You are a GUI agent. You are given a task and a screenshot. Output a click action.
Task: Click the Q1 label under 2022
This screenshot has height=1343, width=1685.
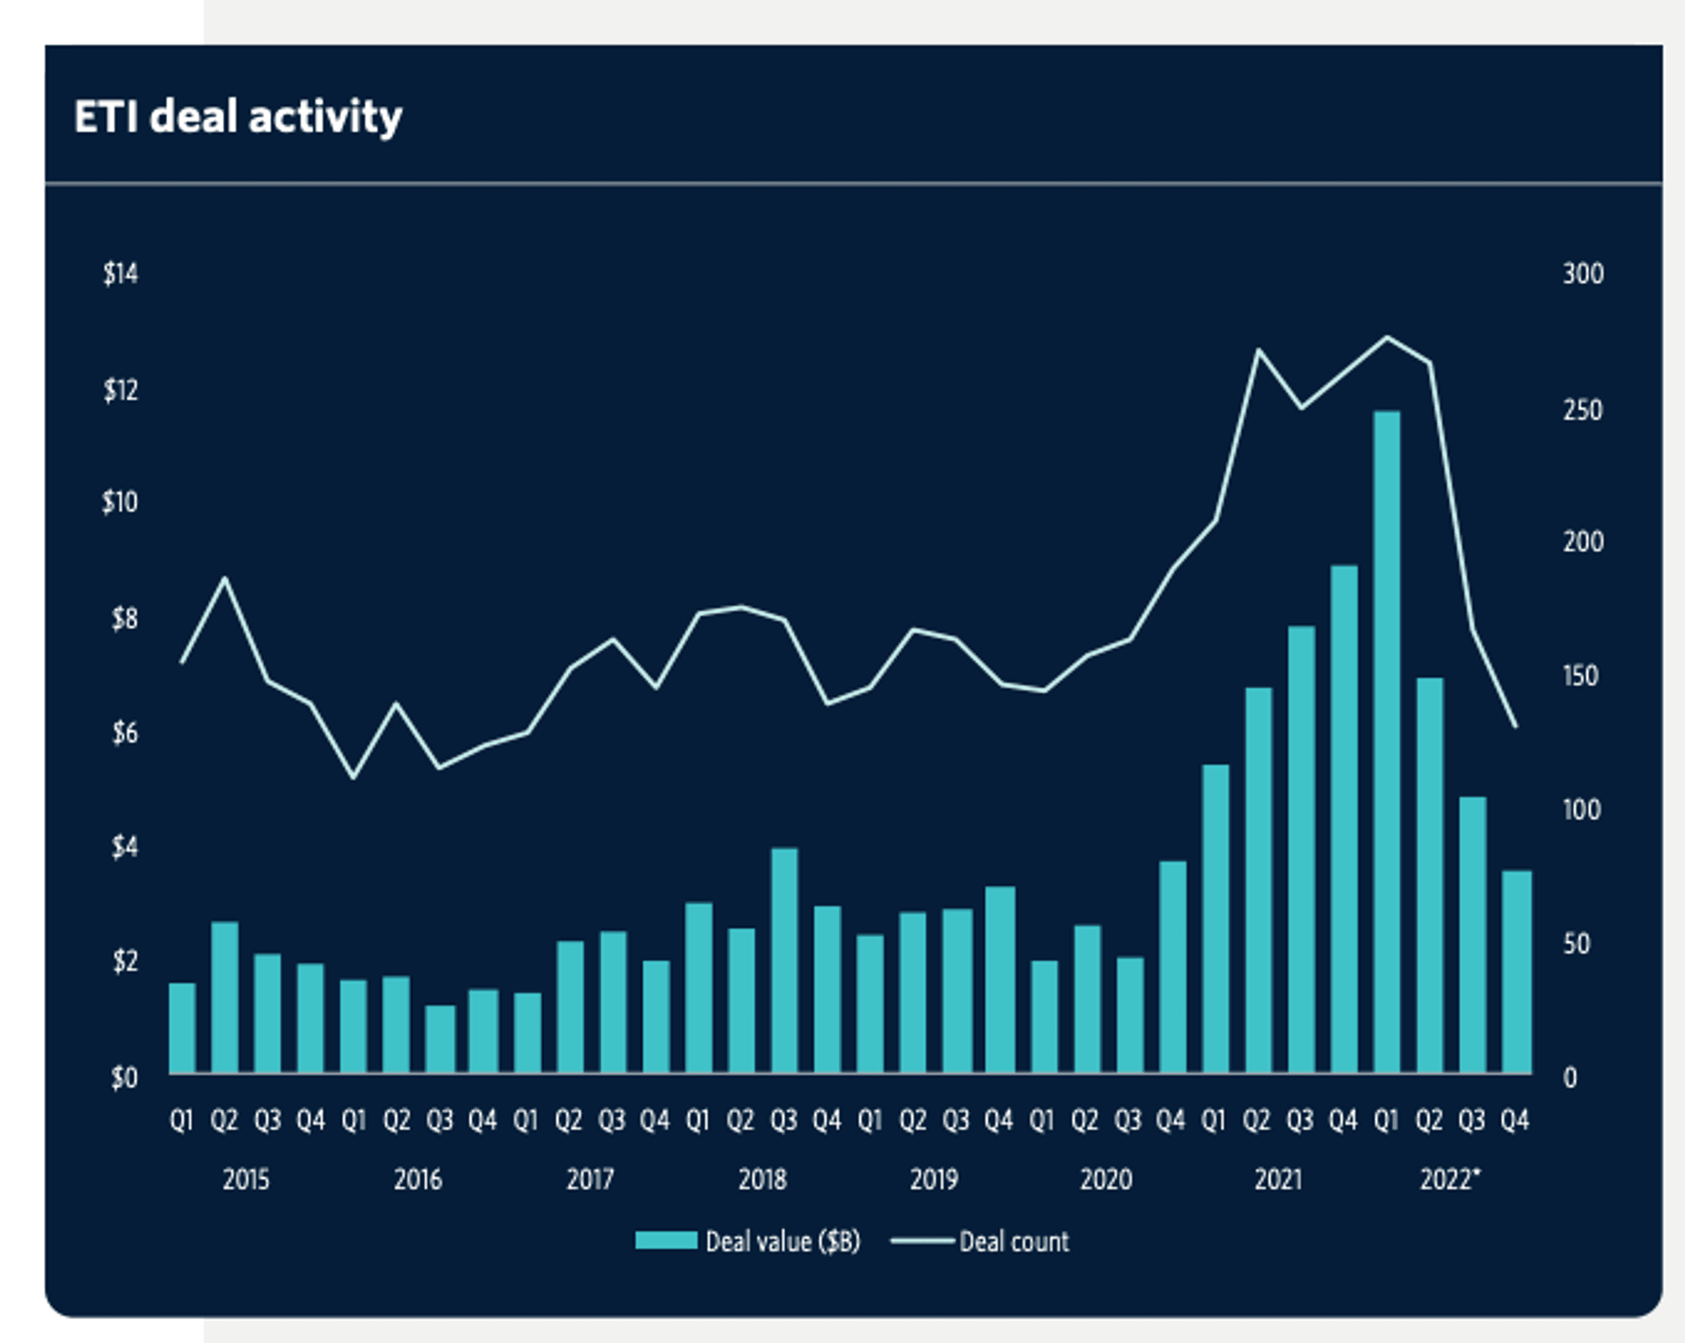click(x=1386, y=1120)
